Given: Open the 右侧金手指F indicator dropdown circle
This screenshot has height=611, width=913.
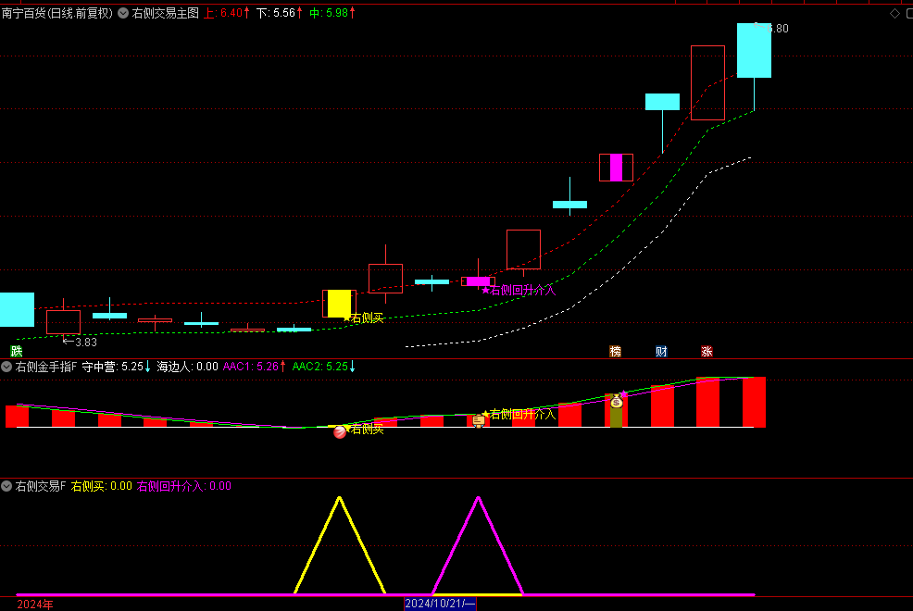Looking at the screenshot, I should (x=6, y=367).
